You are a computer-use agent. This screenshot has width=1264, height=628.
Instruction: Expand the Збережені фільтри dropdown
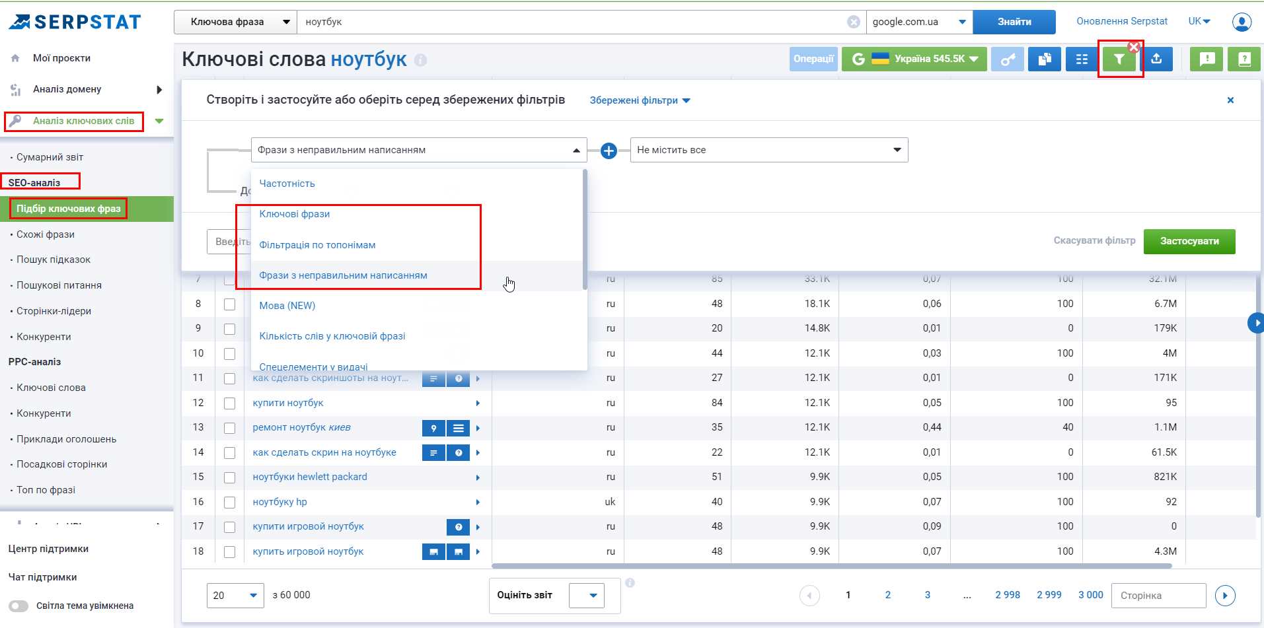pos(640,100)
